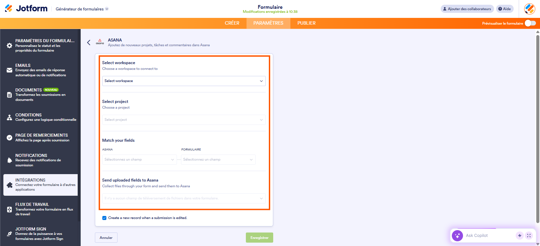Select the Intégrations section
The width and height of the screenshot is (540, 246).
41,185
